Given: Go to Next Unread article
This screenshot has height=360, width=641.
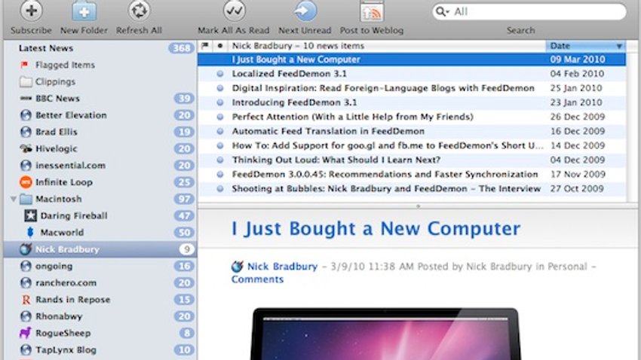Looking at the screenshot, I should 305,11.
